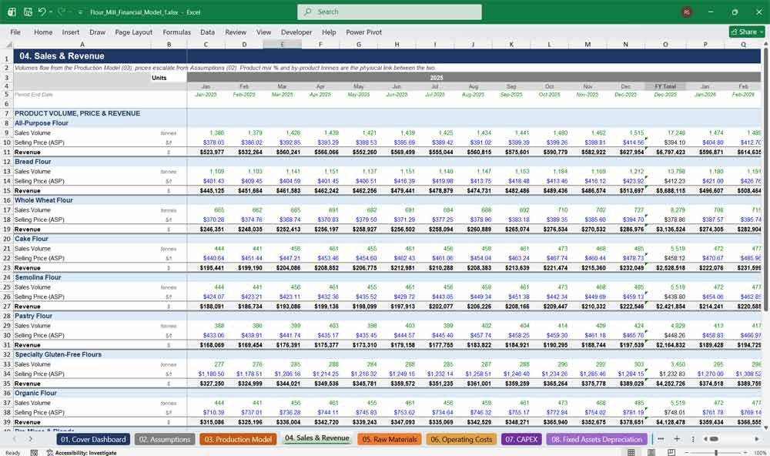770x456 pixels.
Task: Switch to Page Layout view icon
Action: (x=651, y=453)
